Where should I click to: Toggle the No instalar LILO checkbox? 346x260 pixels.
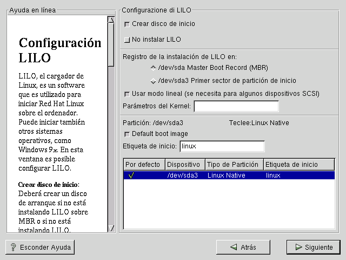click(127, 40)
